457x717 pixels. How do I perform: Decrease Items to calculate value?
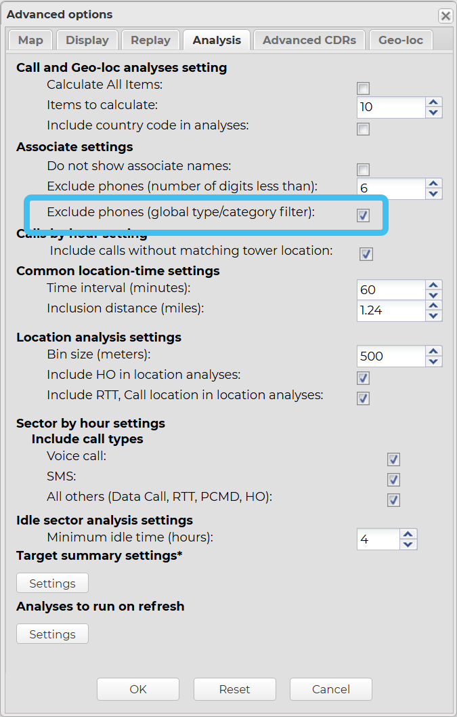tap(434, 112)
